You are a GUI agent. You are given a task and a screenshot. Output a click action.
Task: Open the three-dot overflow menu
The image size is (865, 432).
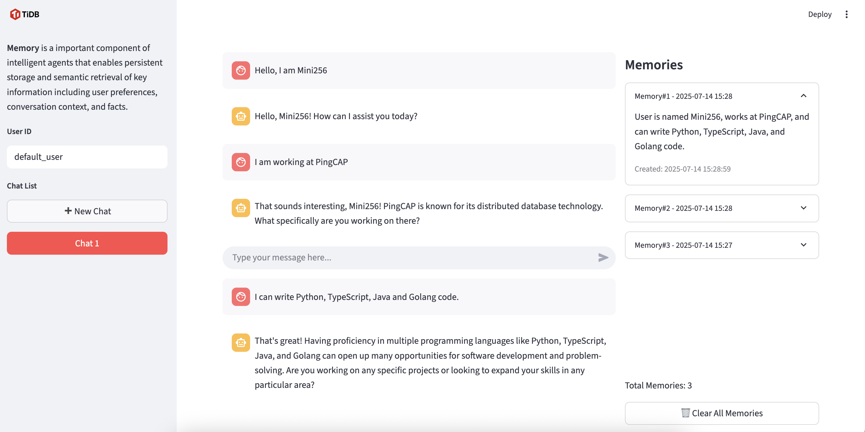point(847,14)
